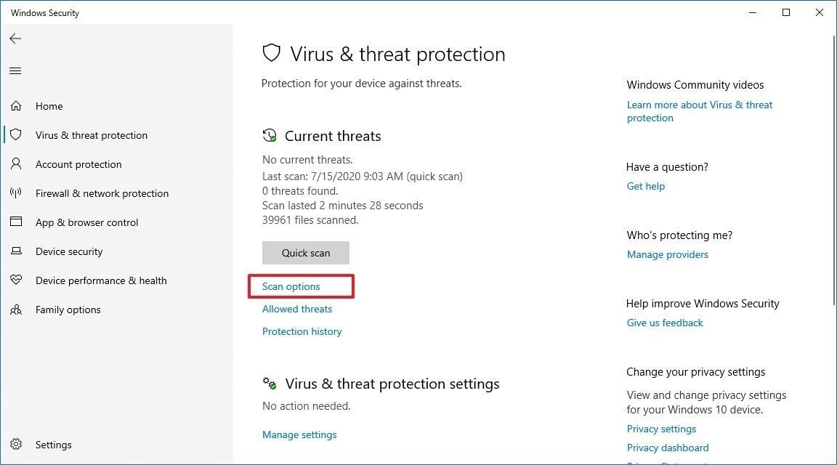Open Allowed threats link

point(296,309)
